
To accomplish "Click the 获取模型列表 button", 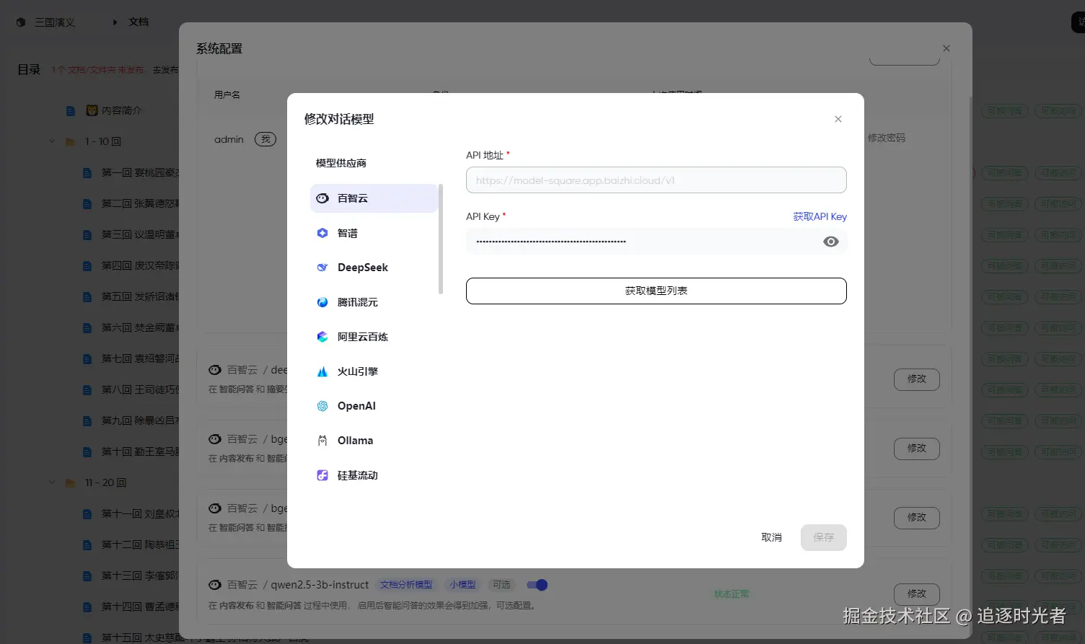I will (x=656, y=291).
